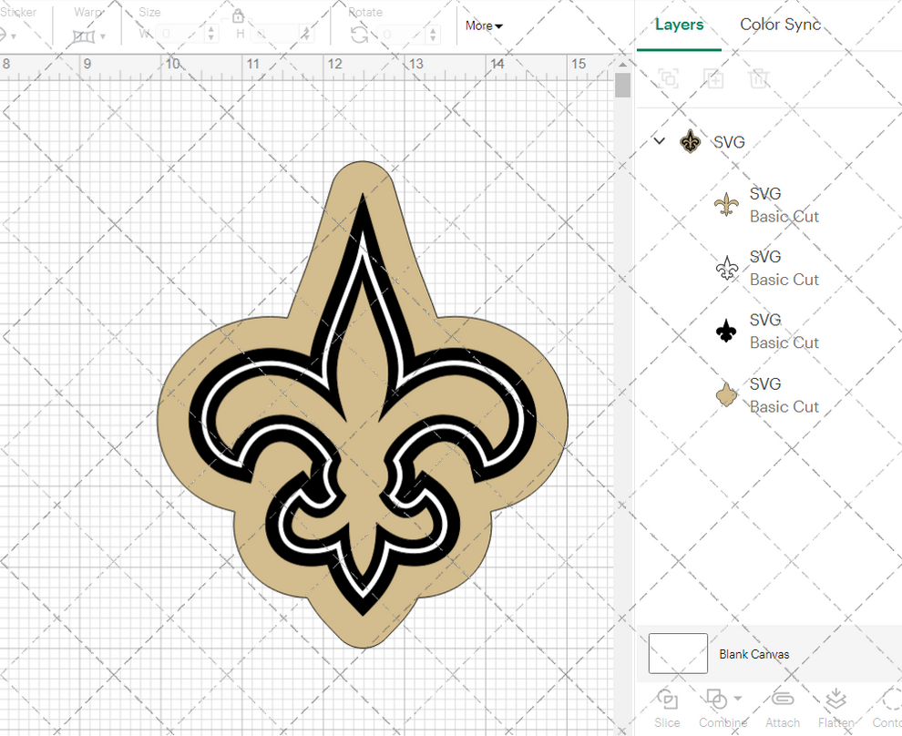902x736 pixels.
Task: Click the Combine icon
Action: click(718, 699)
